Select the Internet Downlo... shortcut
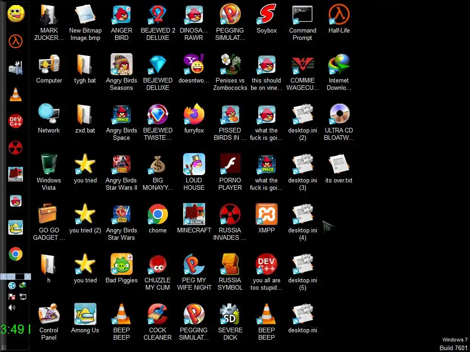The height and width of the screenshot is (352, 470). 339,72
